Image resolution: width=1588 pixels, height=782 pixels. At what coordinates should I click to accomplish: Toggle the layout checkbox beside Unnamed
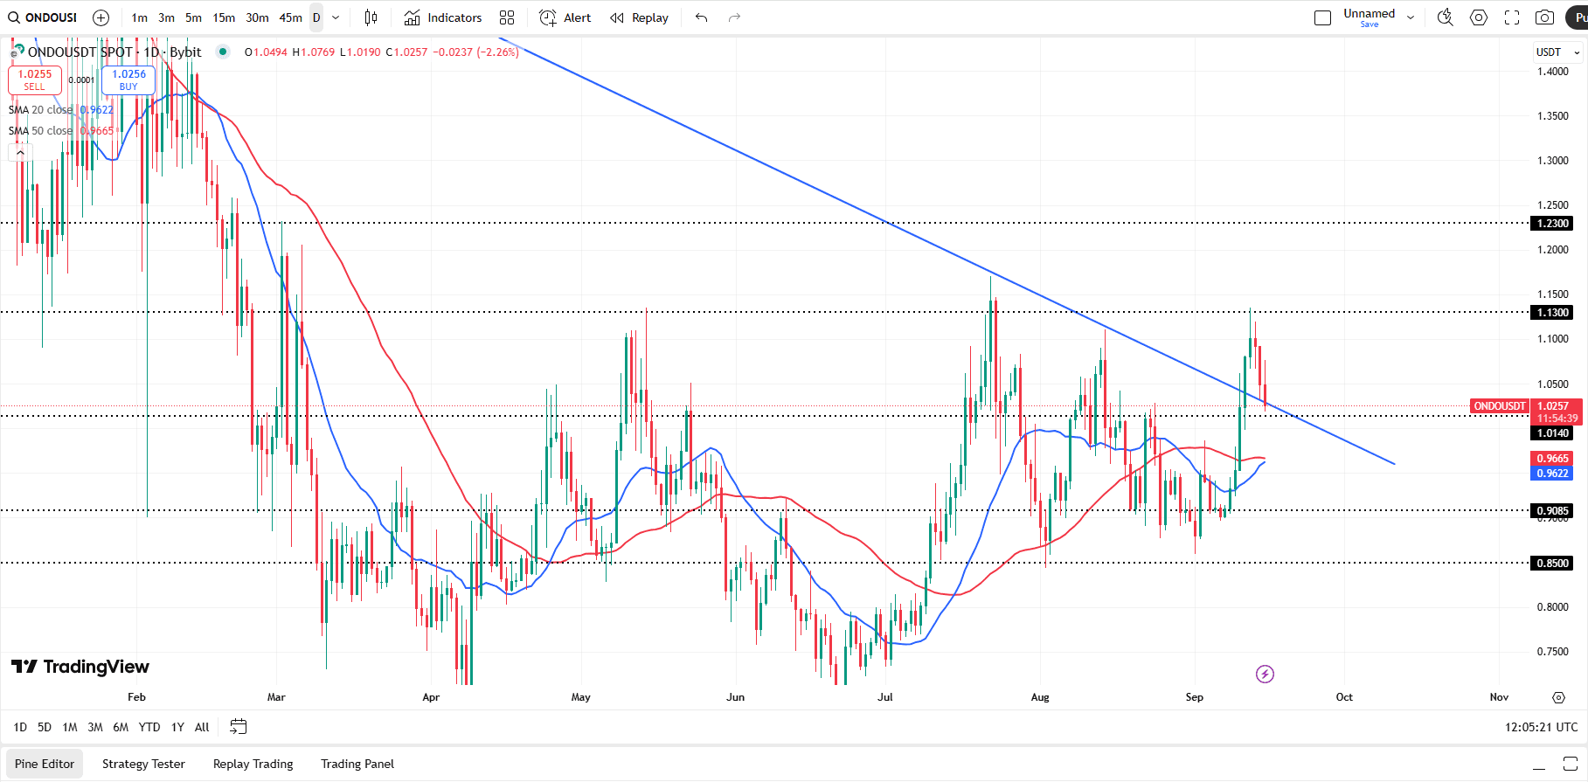(x=1322, y=17)
